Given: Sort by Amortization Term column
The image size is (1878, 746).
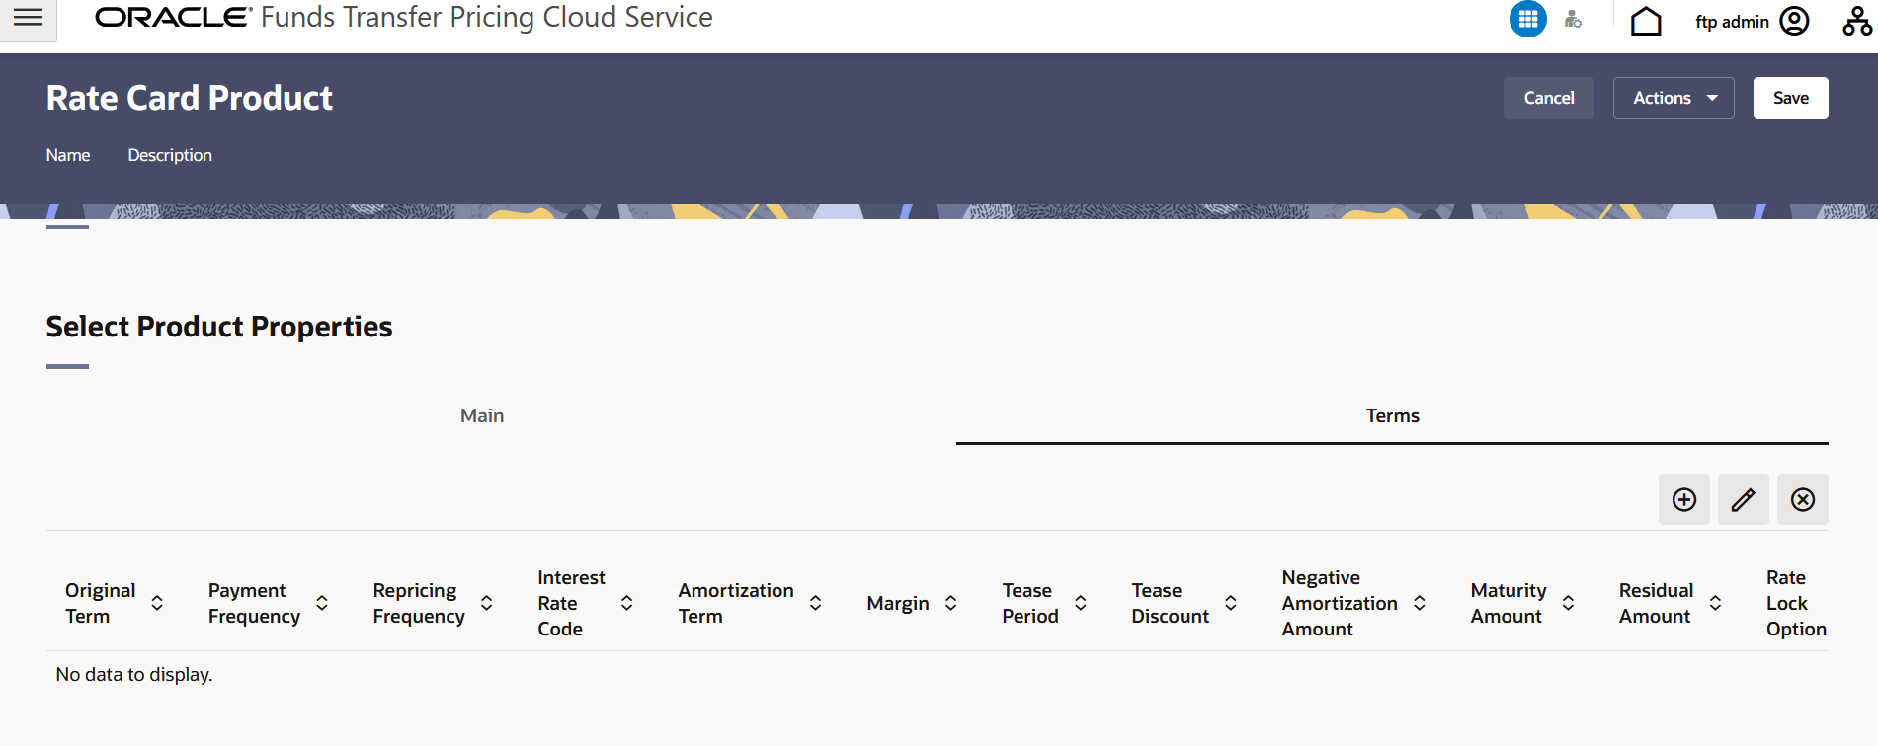Looking at the screenshot, I should click(x=816, y=603).
